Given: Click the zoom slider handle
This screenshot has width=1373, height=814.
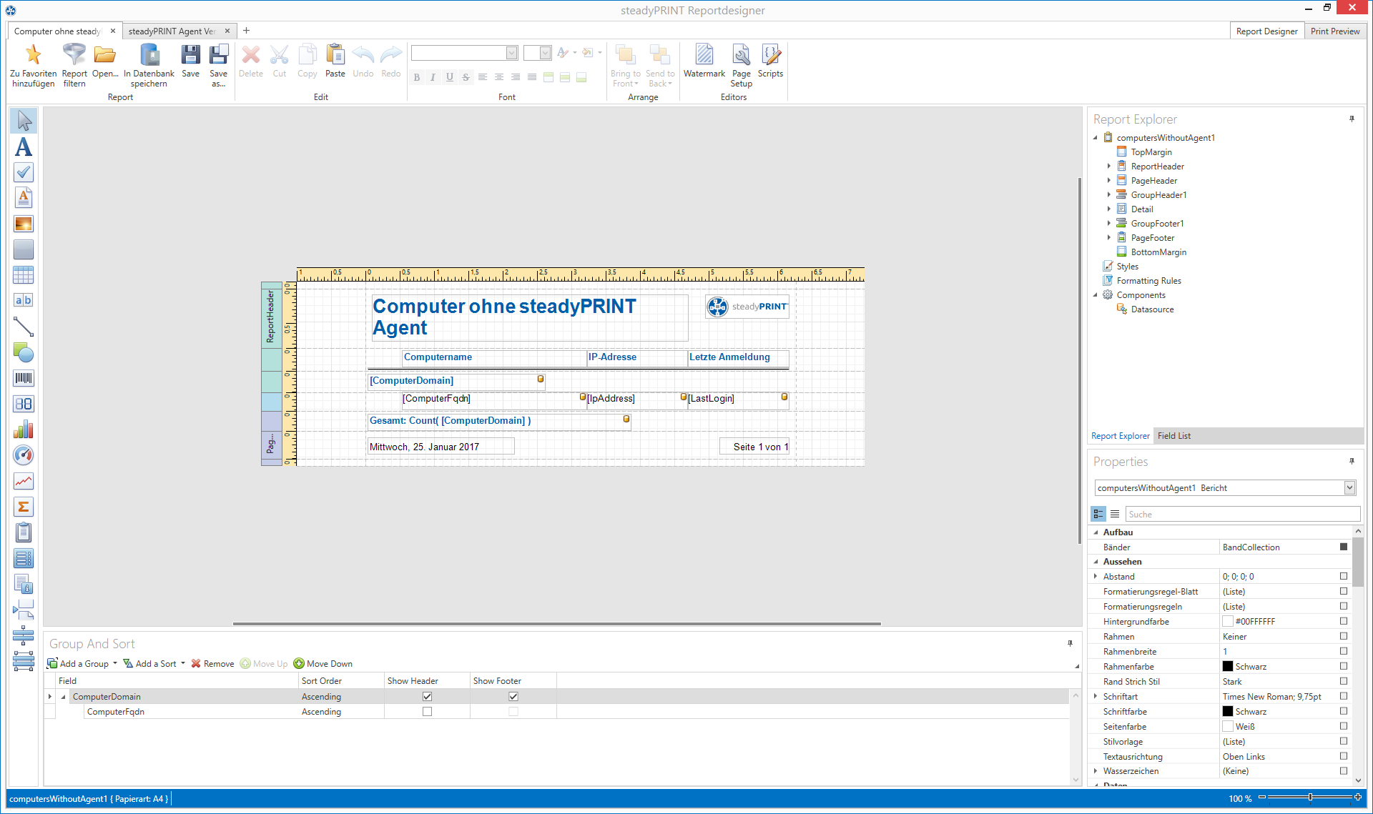Looking at the screenshot, I should [1310, 797].
